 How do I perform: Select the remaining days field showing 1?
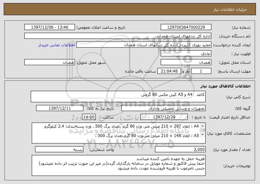click(x=201, y=71)
